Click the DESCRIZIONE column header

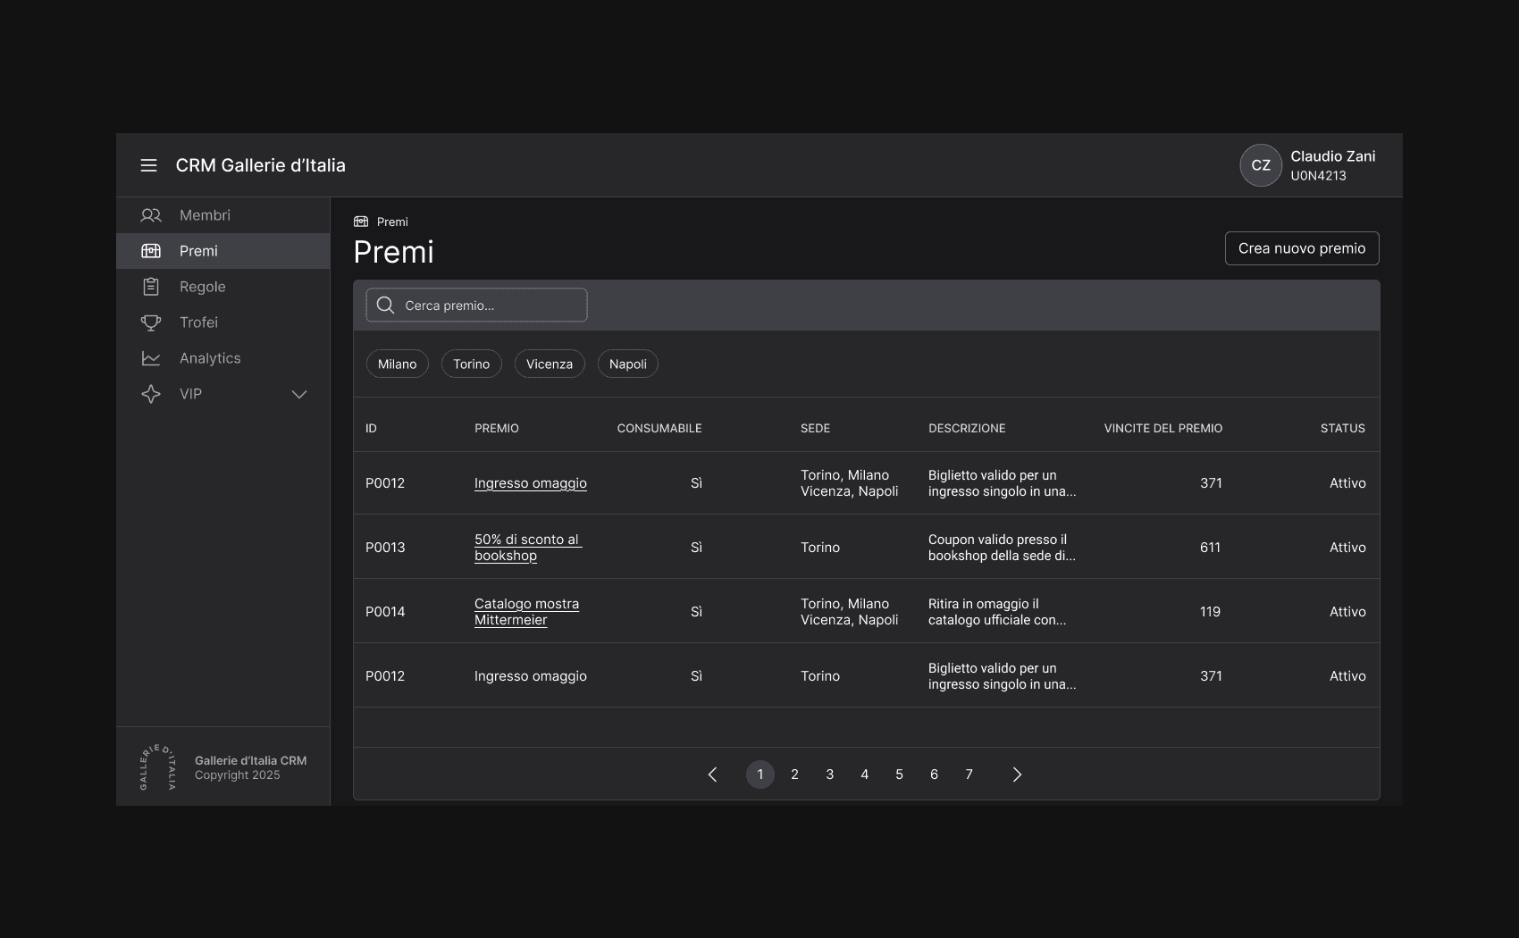click(x=967, y=429)
